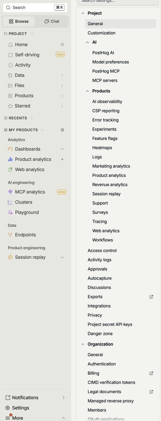The image size is (161, 421).
Task: Click the Search field
Action: [35, 7]
